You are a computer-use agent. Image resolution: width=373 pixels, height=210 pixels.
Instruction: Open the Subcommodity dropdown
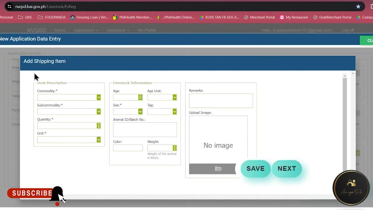98,111
